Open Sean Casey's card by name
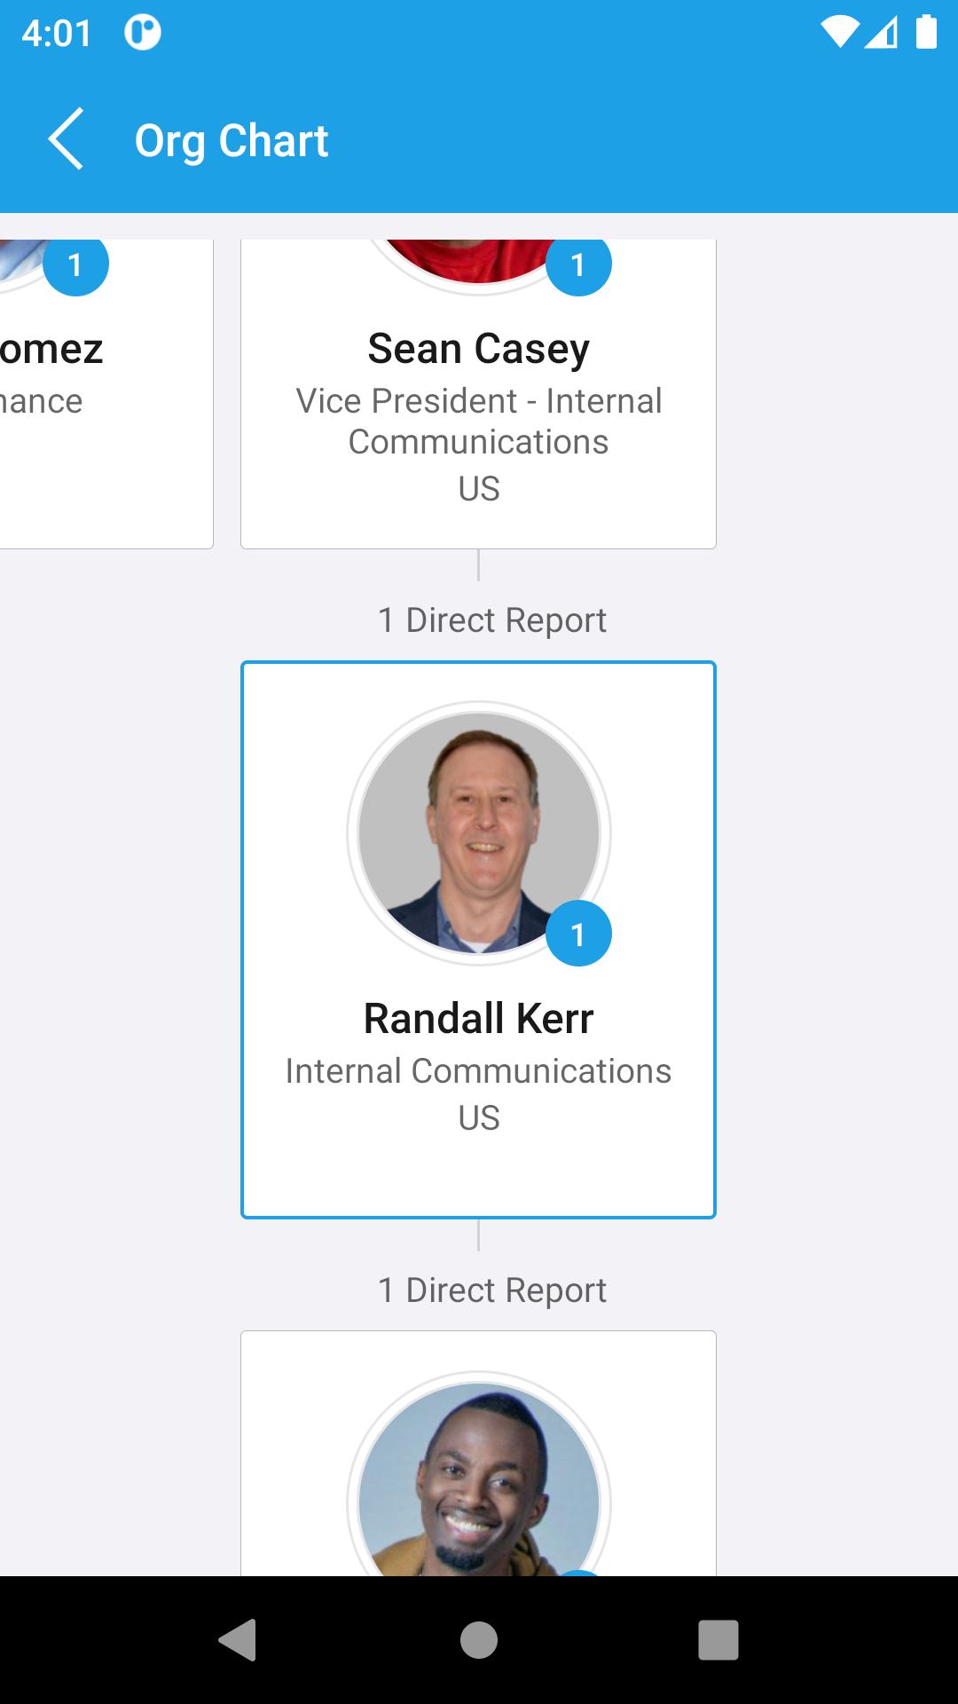The image size is (958, 1704). coord(479,348)
